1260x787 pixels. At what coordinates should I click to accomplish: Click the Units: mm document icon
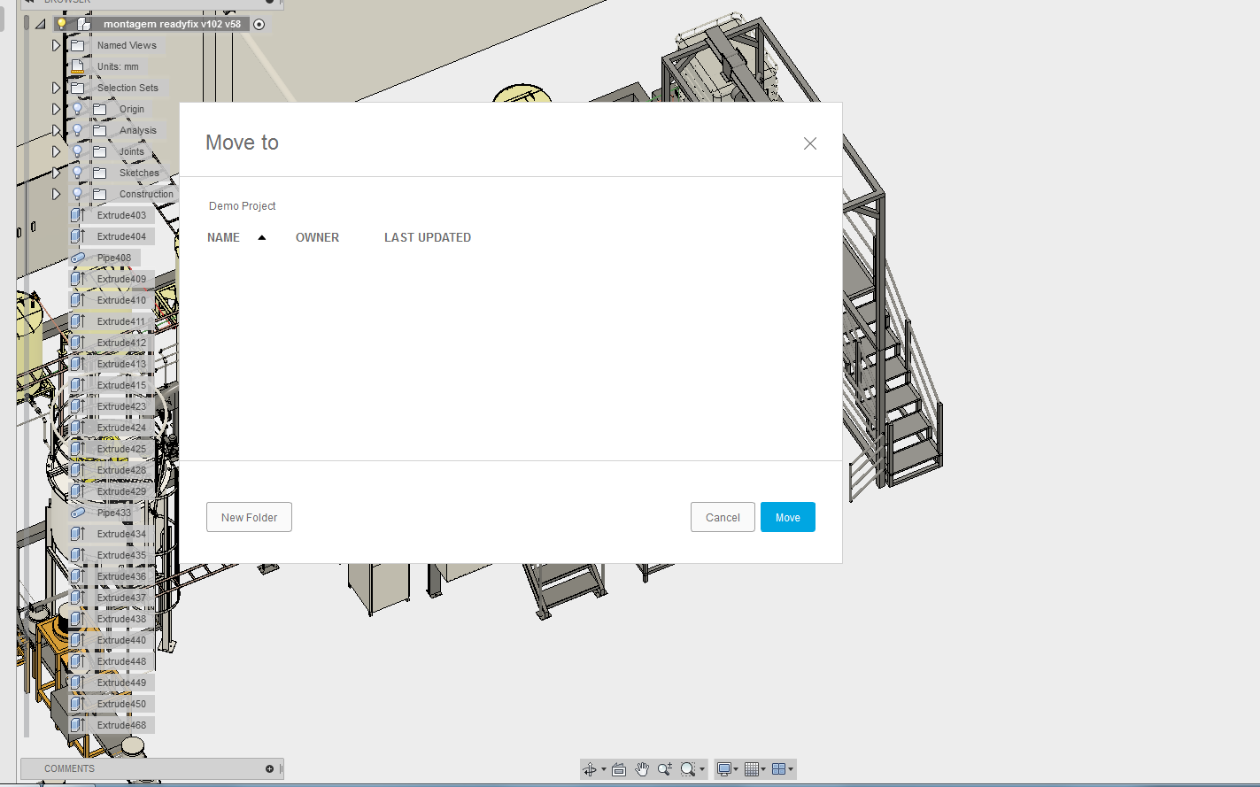[78, 66]
